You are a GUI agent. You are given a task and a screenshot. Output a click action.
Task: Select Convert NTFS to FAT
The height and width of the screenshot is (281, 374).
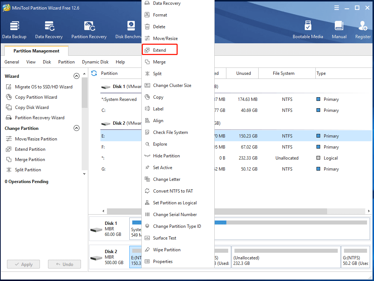point(178,191)
